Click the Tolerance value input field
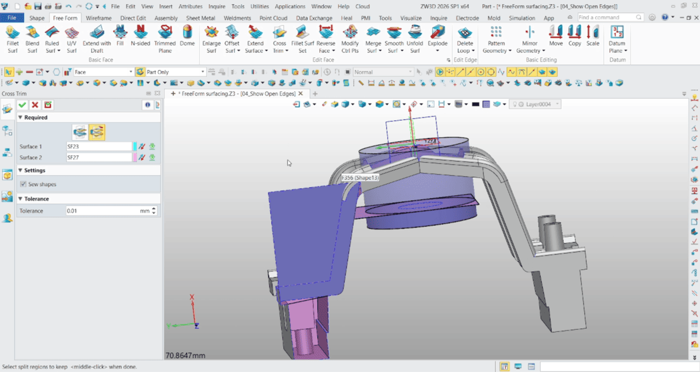Viewport: 700px width, 372px height. pos(101,211)
